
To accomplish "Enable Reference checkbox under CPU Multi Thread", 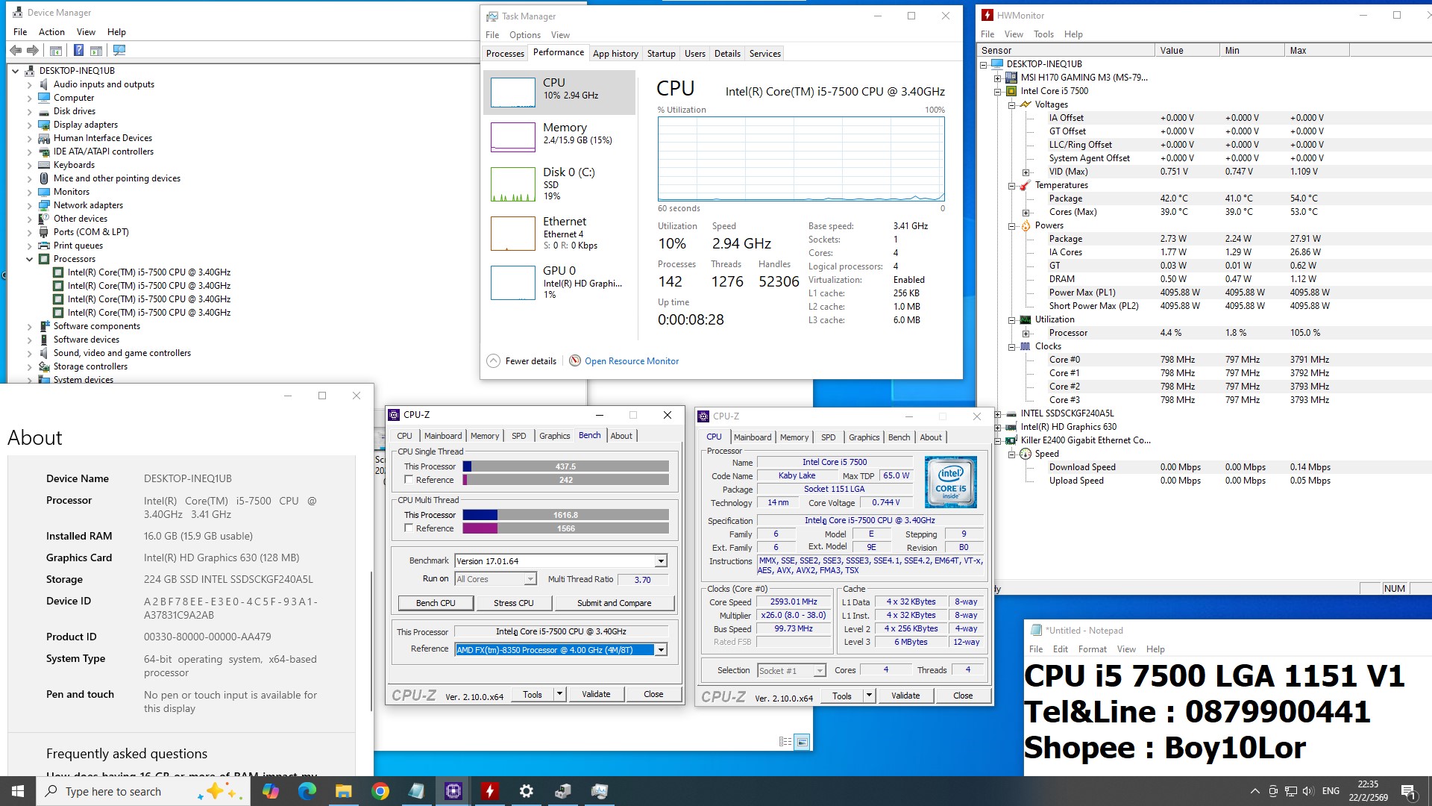I will click(x=409, y=528).
